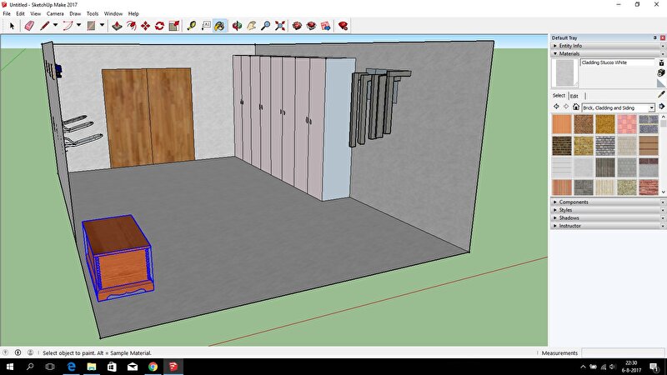Expand the Shadows panel
This screenshot has width=667, height=375.
pos(609,217)
